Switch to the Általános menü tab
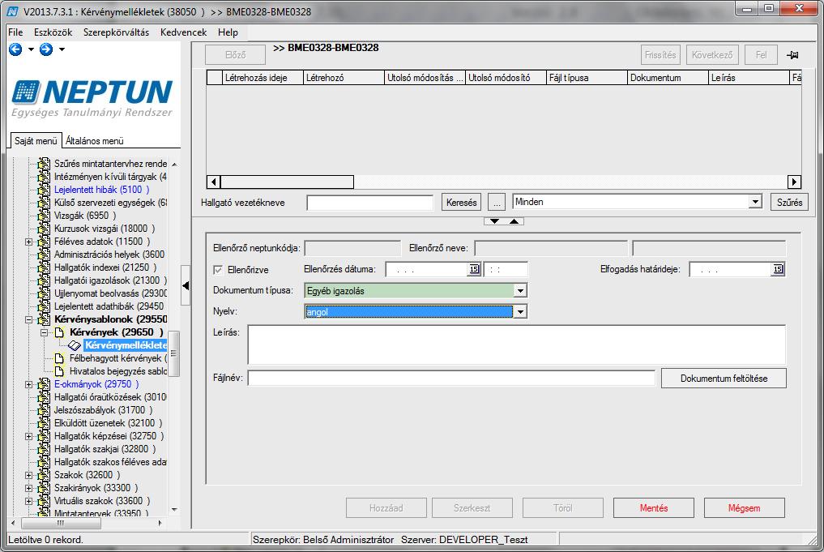This screenshot has height=552, width=824. click(x=95, y=140)
